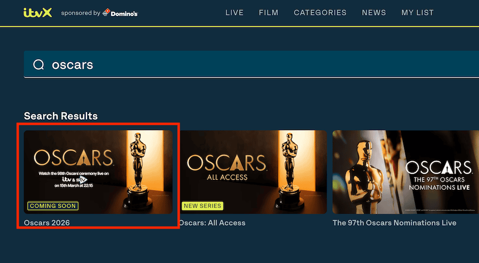The image size is (479, 263).
Task: Open the CATEGORIES menu
Action: (320, 13)
